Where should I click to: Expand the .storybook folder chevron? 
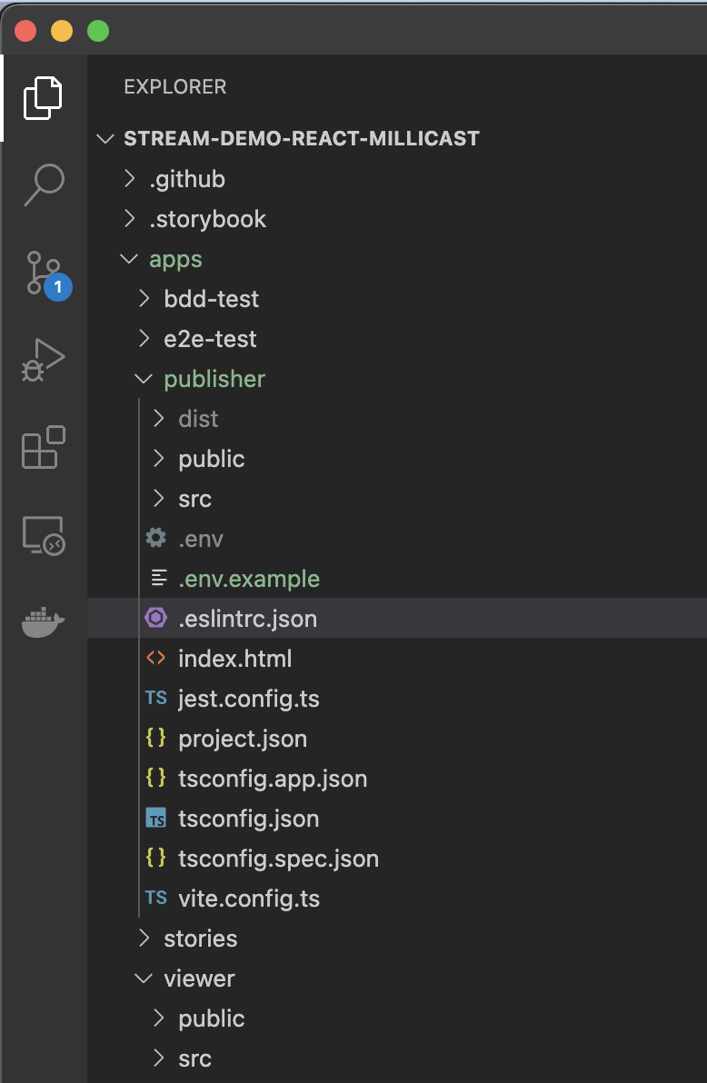pyautogui.click(x=129, y=219)
